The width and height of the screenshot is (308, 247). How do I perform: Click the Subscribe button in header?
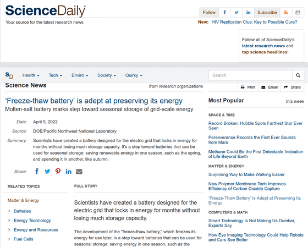click(x=267, y=13)
